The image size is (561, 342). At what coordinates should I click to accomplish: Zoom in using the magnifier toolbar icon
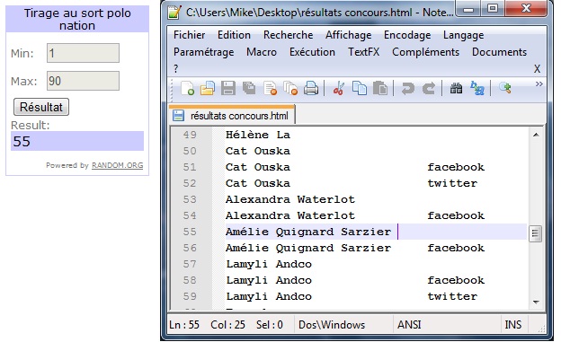click(505, 88)
